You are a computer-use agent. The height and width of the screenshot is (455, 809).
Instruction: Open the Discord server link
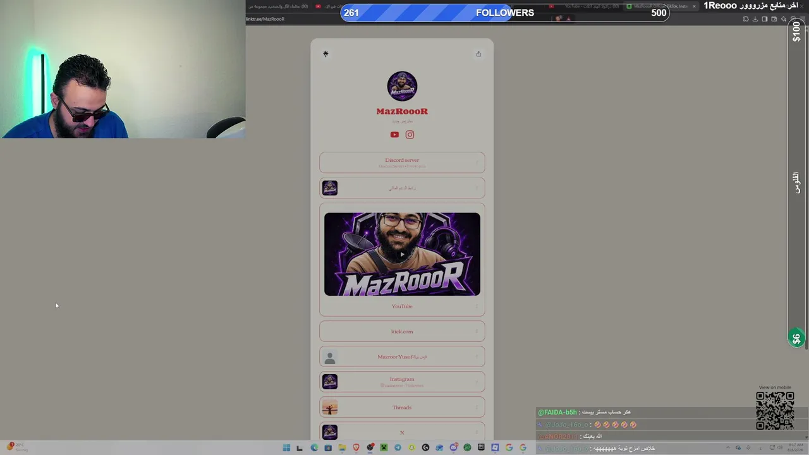click(x=402, y=162)
